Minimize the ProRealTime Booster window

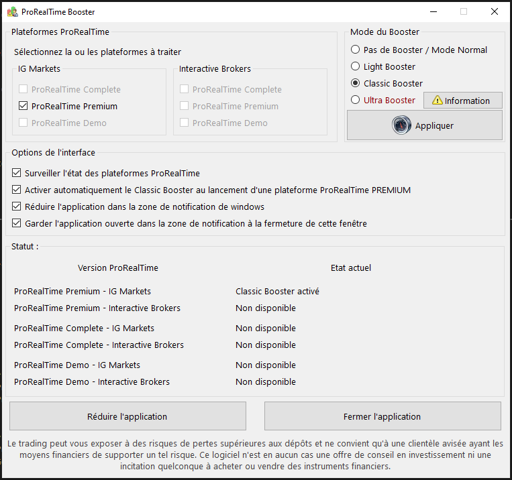point(433,12)
